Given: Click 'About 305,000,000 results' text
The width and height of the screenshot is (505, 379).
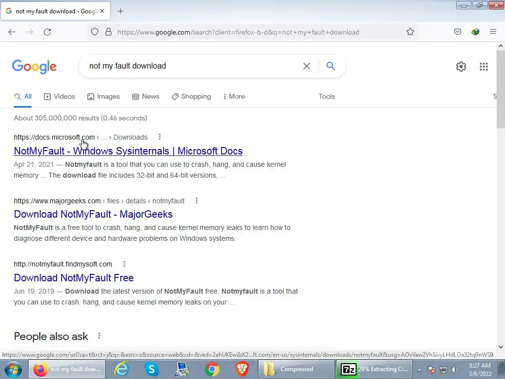Looking at the screenshot, I should tap(56, 118).
